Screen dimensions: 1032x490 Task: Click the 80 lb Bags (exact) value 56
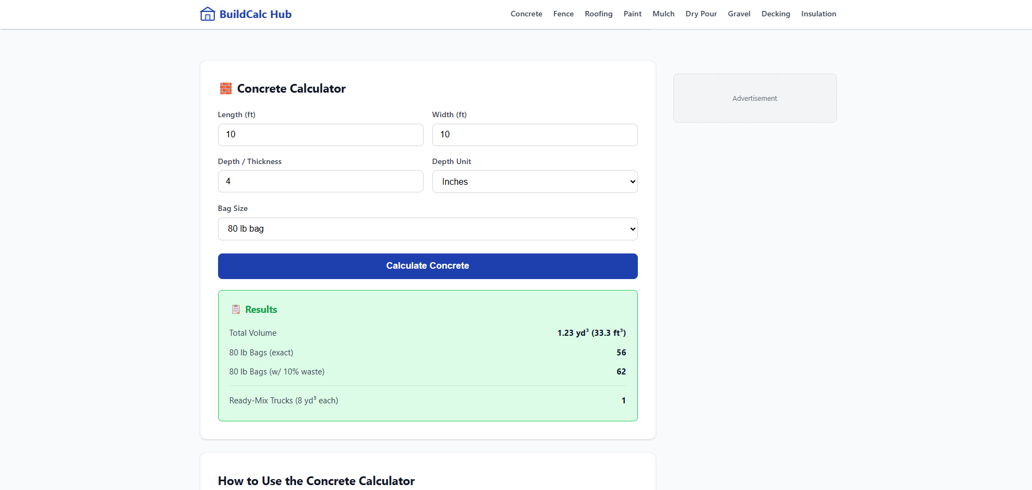621,353
